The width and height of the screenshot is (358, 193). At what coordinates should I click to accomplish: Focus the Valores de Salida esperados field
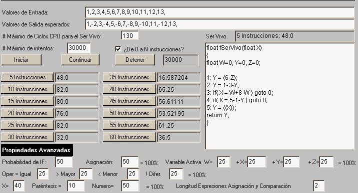219,24
